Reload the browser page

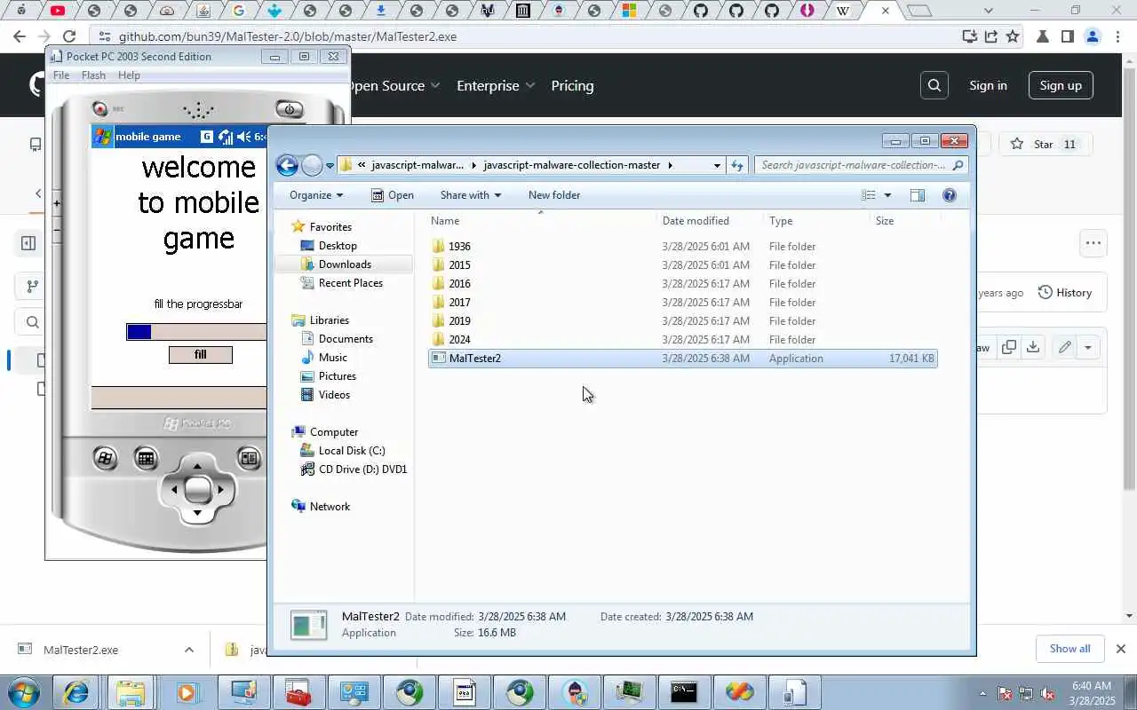(69, 36)
